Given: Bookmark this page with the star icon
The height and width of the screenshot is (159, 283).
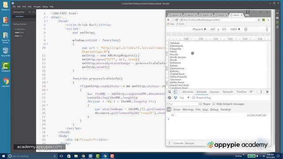Looking at the screenshot, I should pos(259,20).
